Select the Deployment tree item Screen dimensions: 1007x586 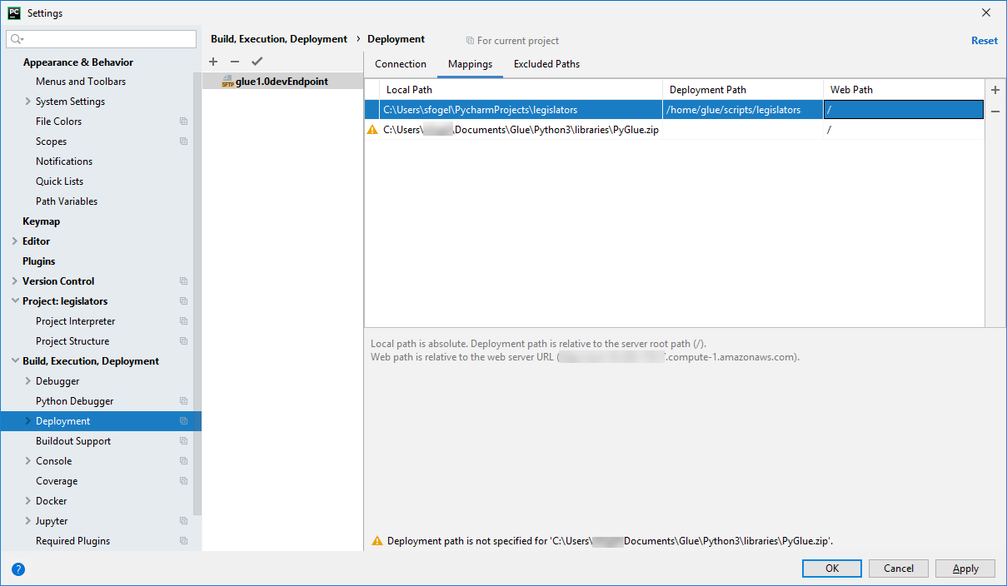(65, 420)
